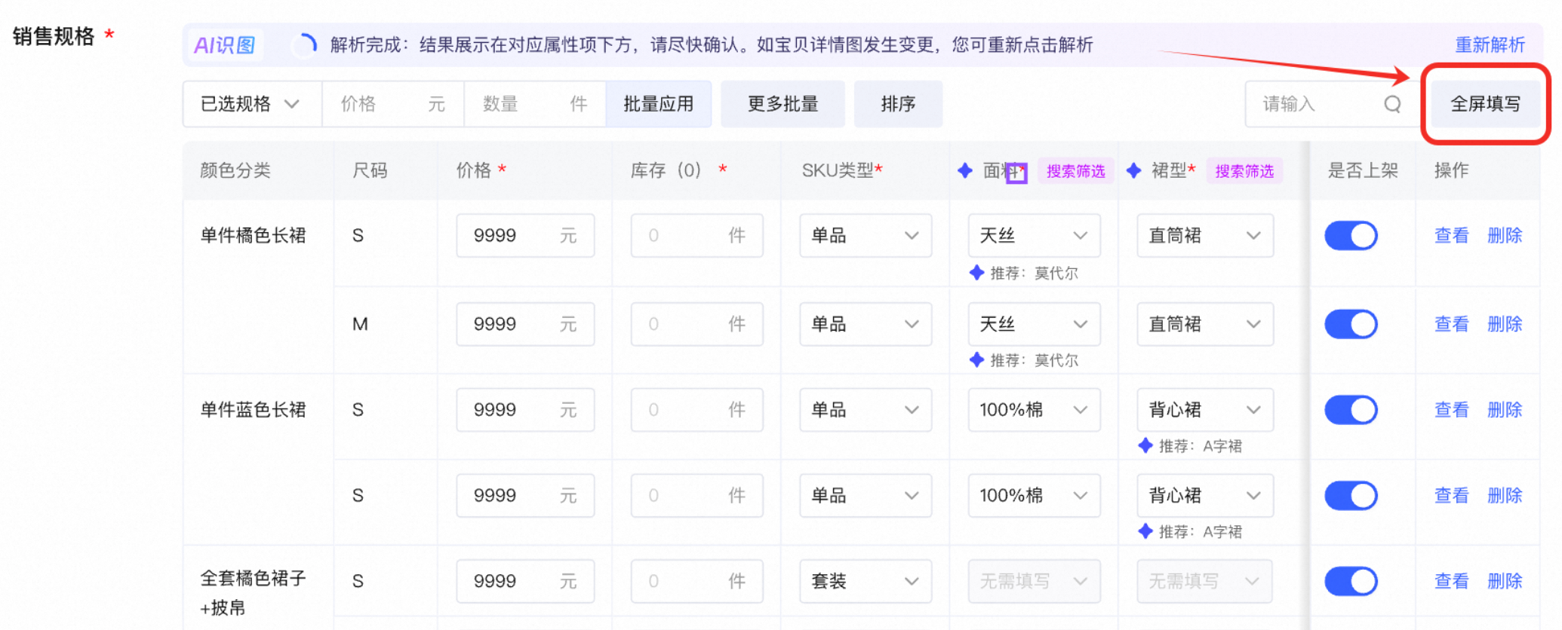Click the AI识图 badge icon

pyautogui.click(x=225, y=45)
